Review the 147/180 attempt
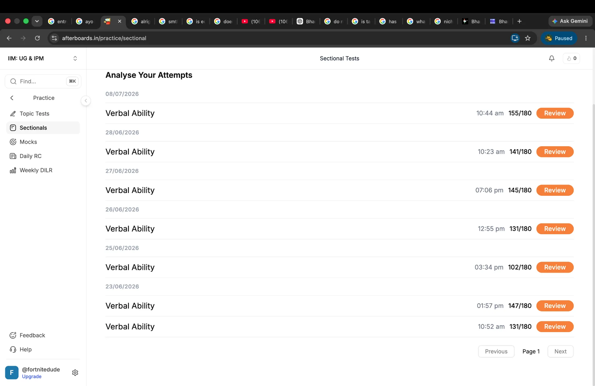This screenshot has height=386, width=595. 555,306
